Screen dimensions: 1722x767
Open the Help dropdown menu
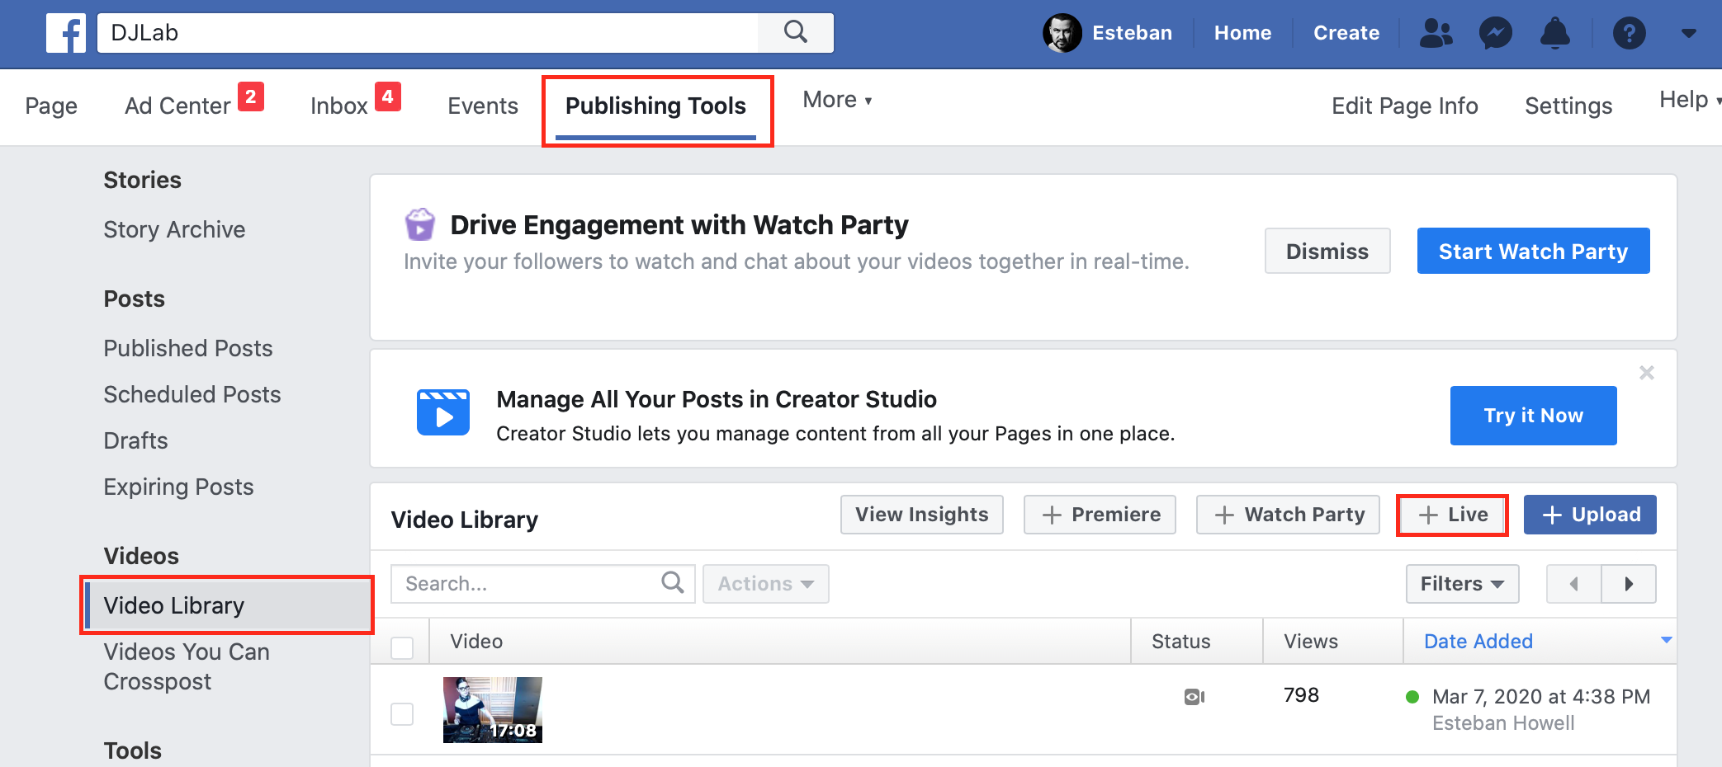click(1690, 100)
